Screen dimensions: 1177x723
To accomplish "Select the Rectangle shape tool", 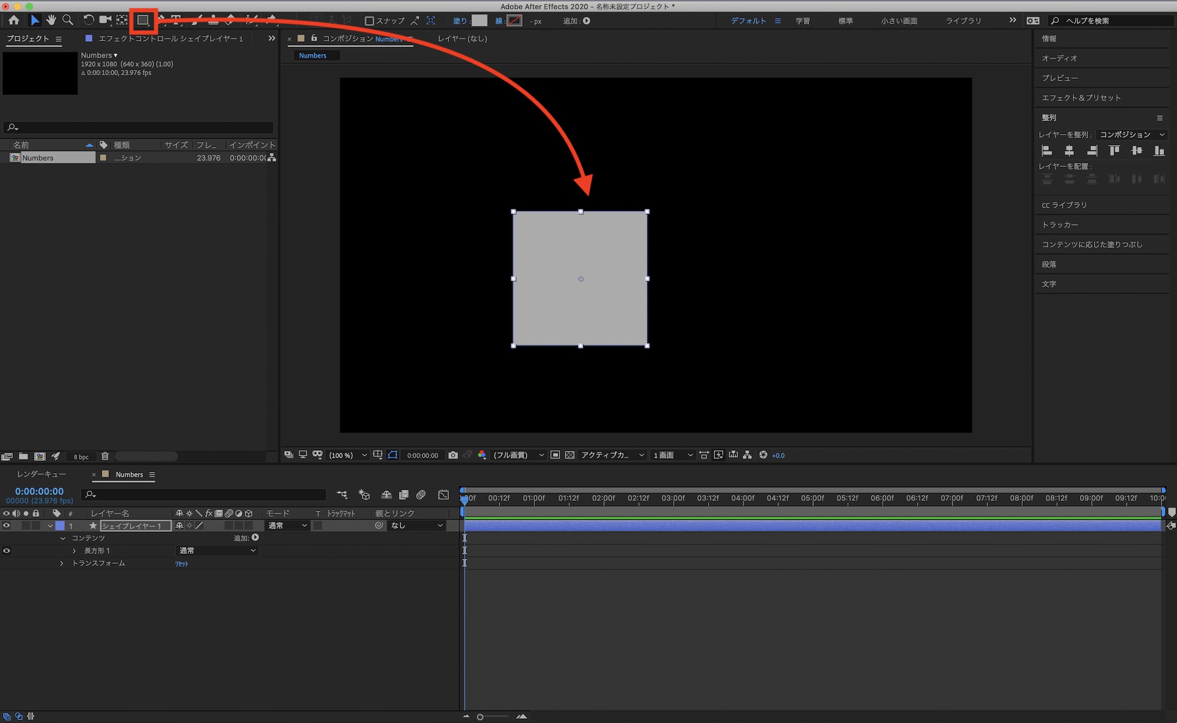I will (143, 21).
